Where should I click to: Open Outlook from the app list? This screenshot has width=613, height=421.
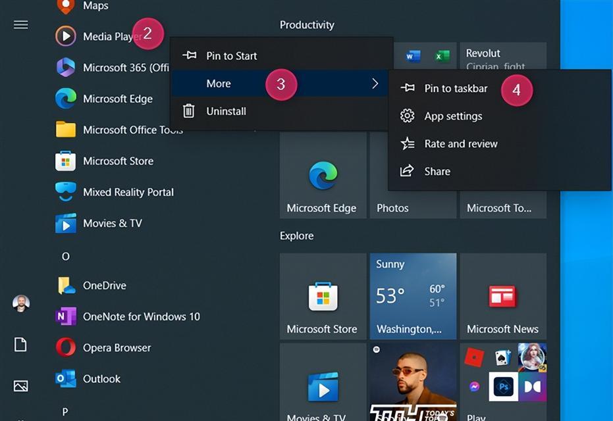click(x=88, y=379)
